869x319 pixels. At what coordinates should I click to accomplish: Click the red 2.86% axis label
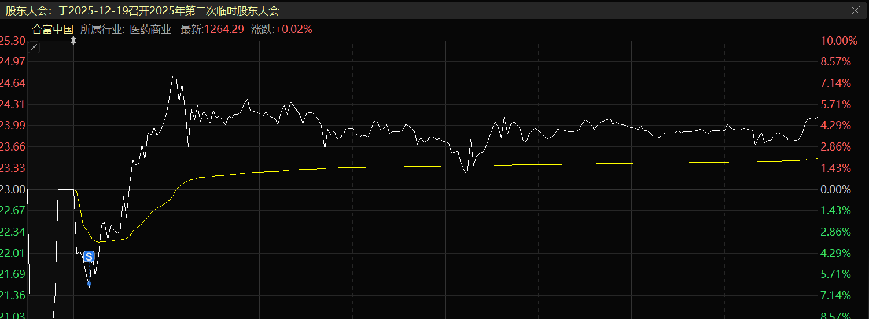pyautogui.click(x=836, y=146)
